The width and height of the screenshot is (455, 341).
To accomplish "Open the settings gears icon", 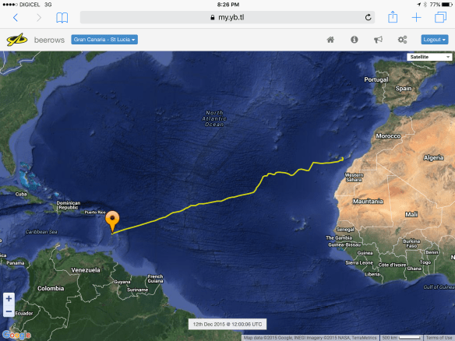I will tap(402, 40).
